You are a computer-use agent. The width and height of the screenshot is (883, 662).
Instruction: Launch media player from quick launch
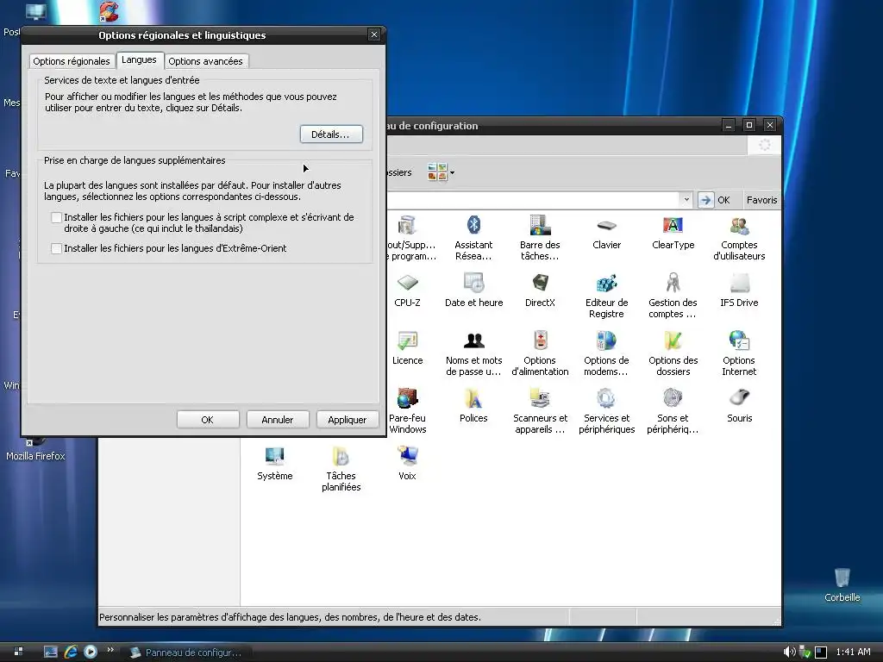pos(90,652)
